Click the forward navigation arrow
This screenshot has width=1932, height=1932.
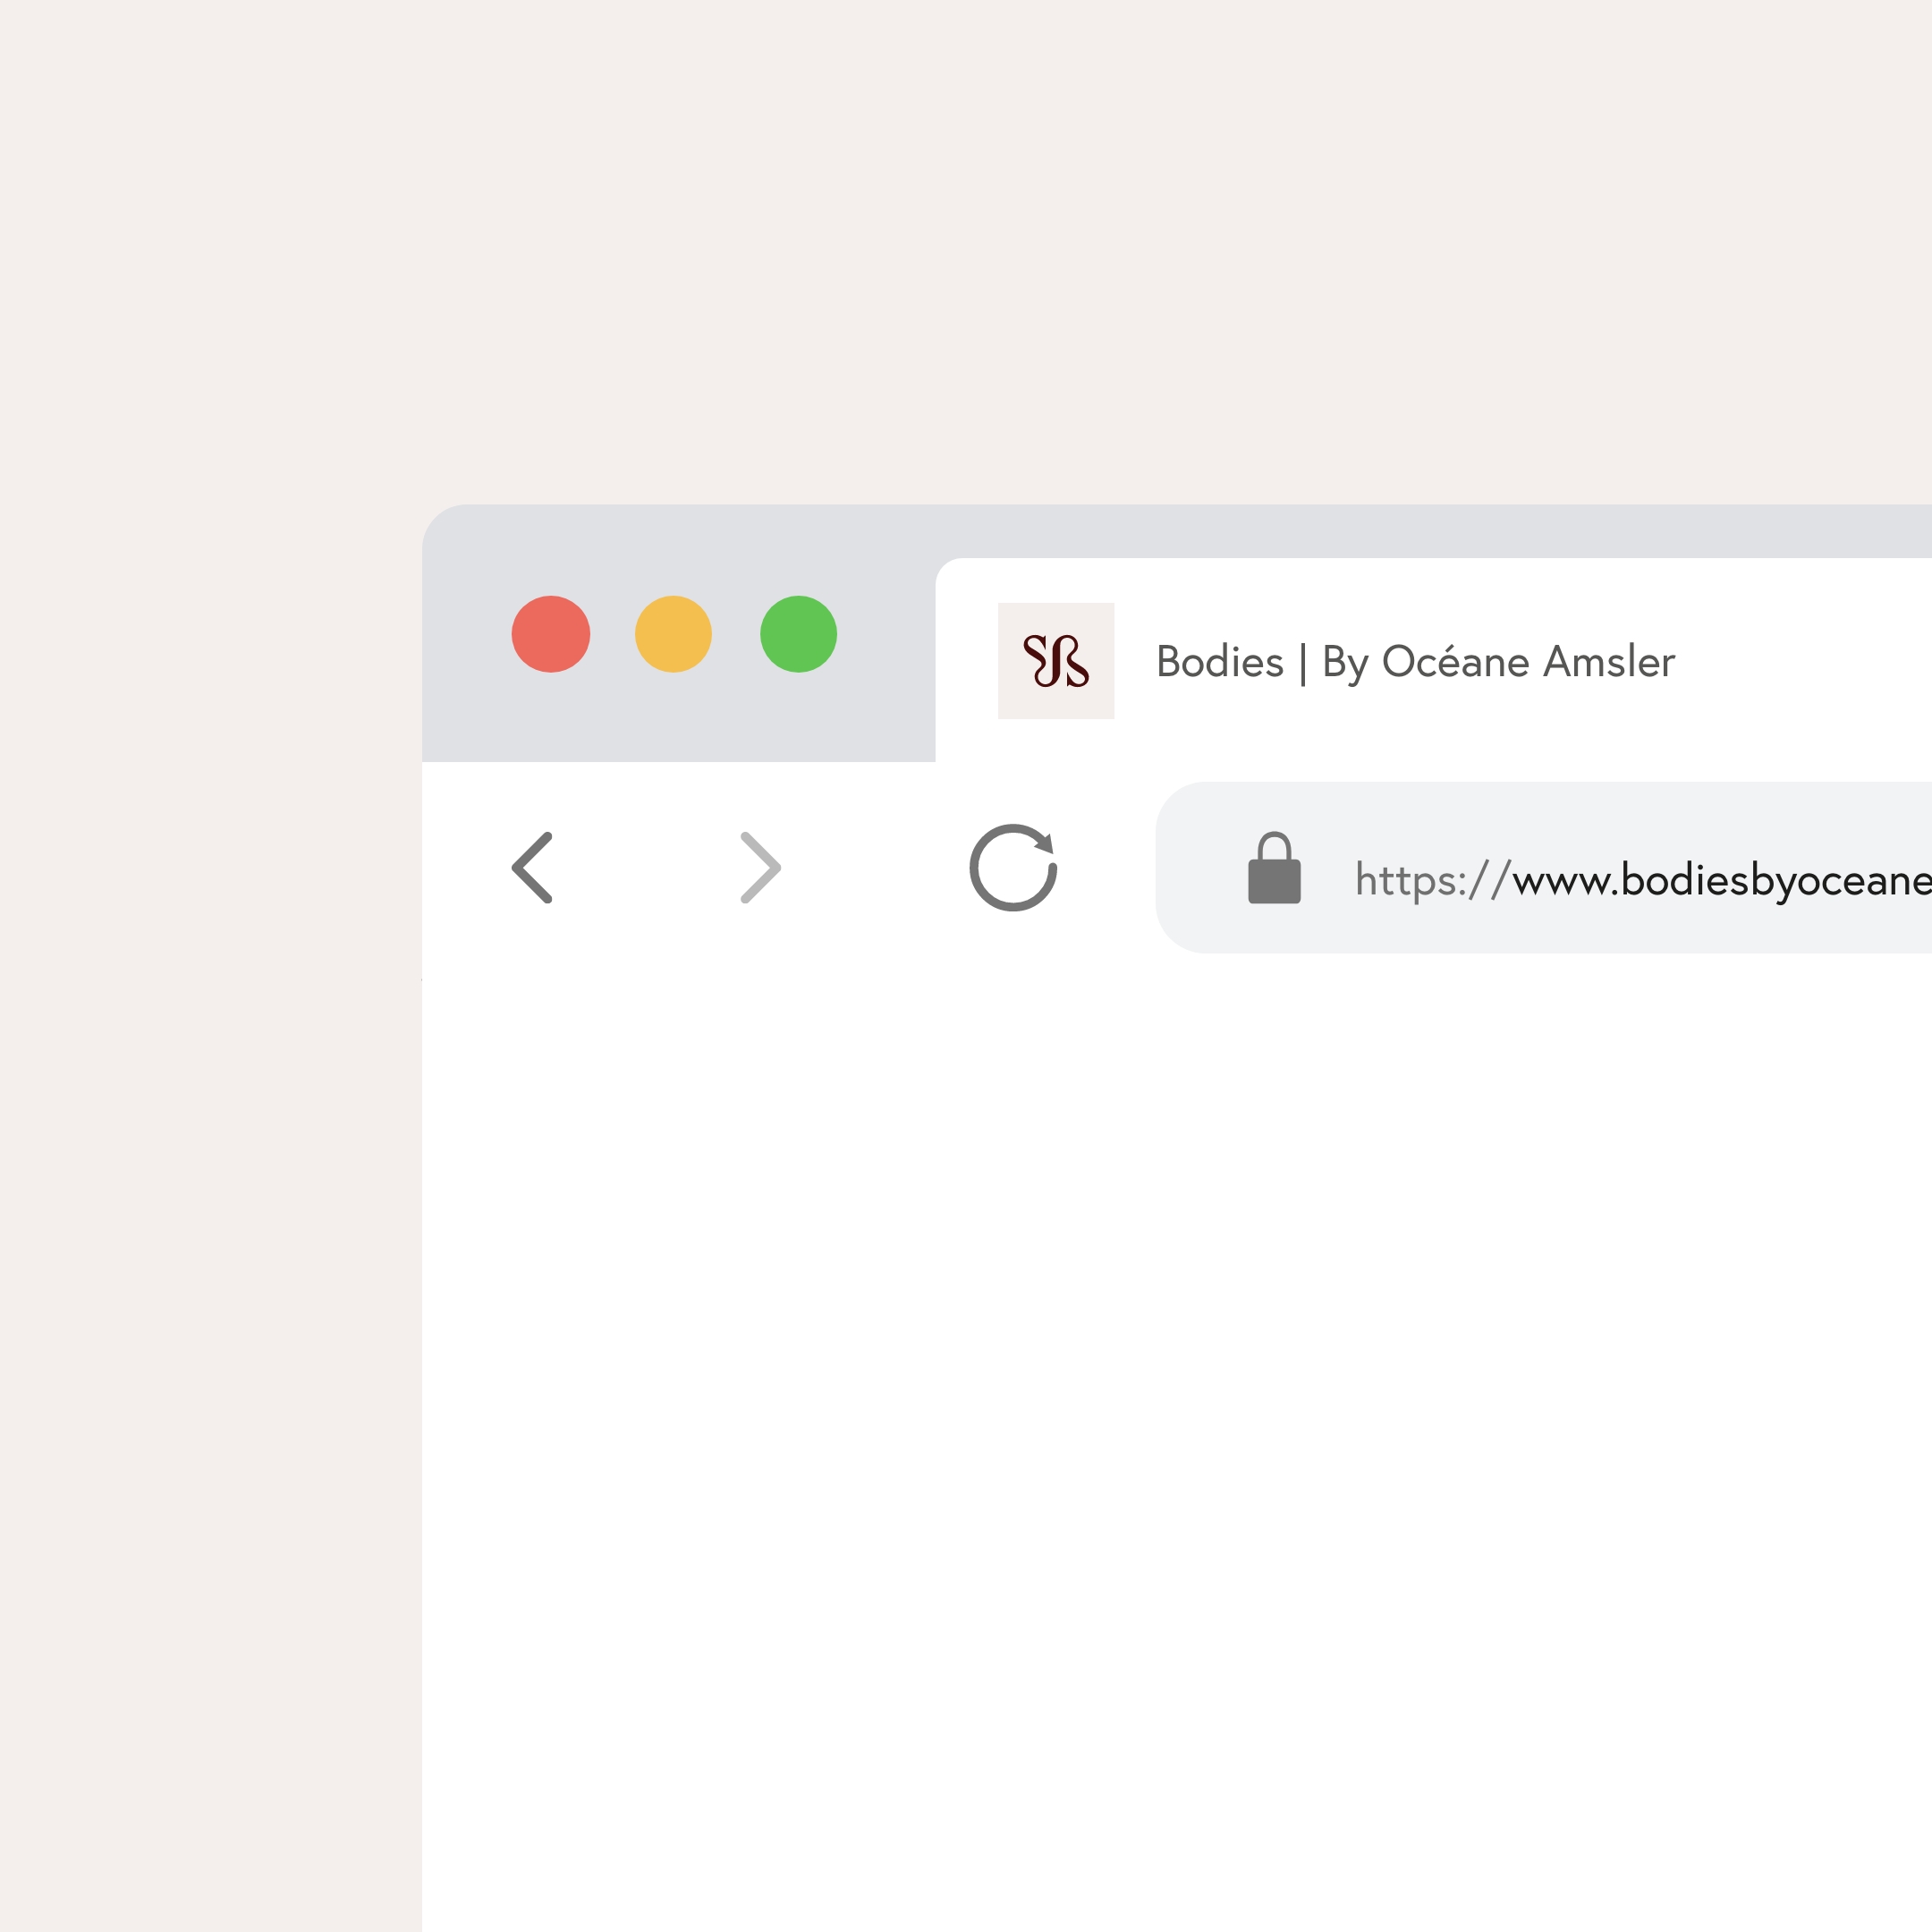coord(759,867)
